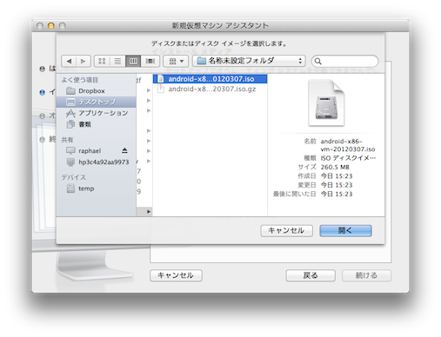Select android-x8...0120307.iso file
Image resolution: width=441 pixels, height=337 pixels.
click(x=210, y=79)
